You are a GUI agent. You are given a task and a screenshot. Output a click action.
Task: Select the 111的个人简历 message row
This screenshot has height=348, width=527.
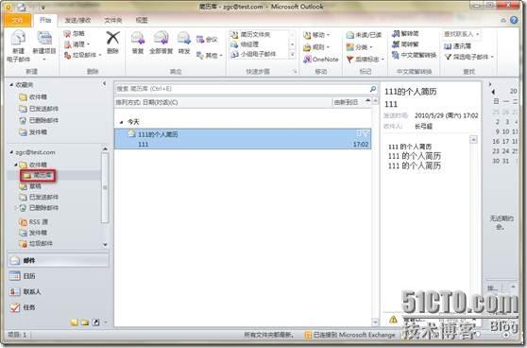(x=243, y=139)
